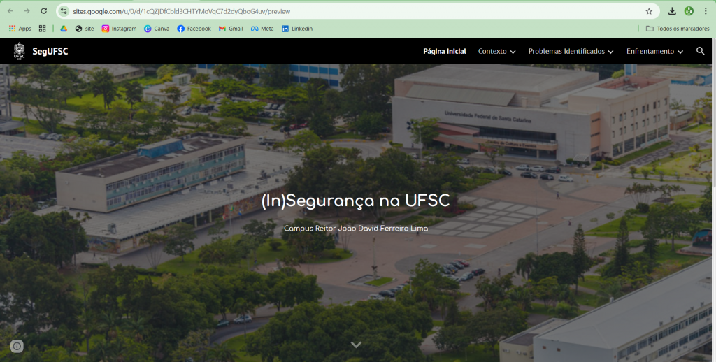The image size is (716, 362).
Task: Reload the page with the refresh icon
Action: [x=44, y=11]
